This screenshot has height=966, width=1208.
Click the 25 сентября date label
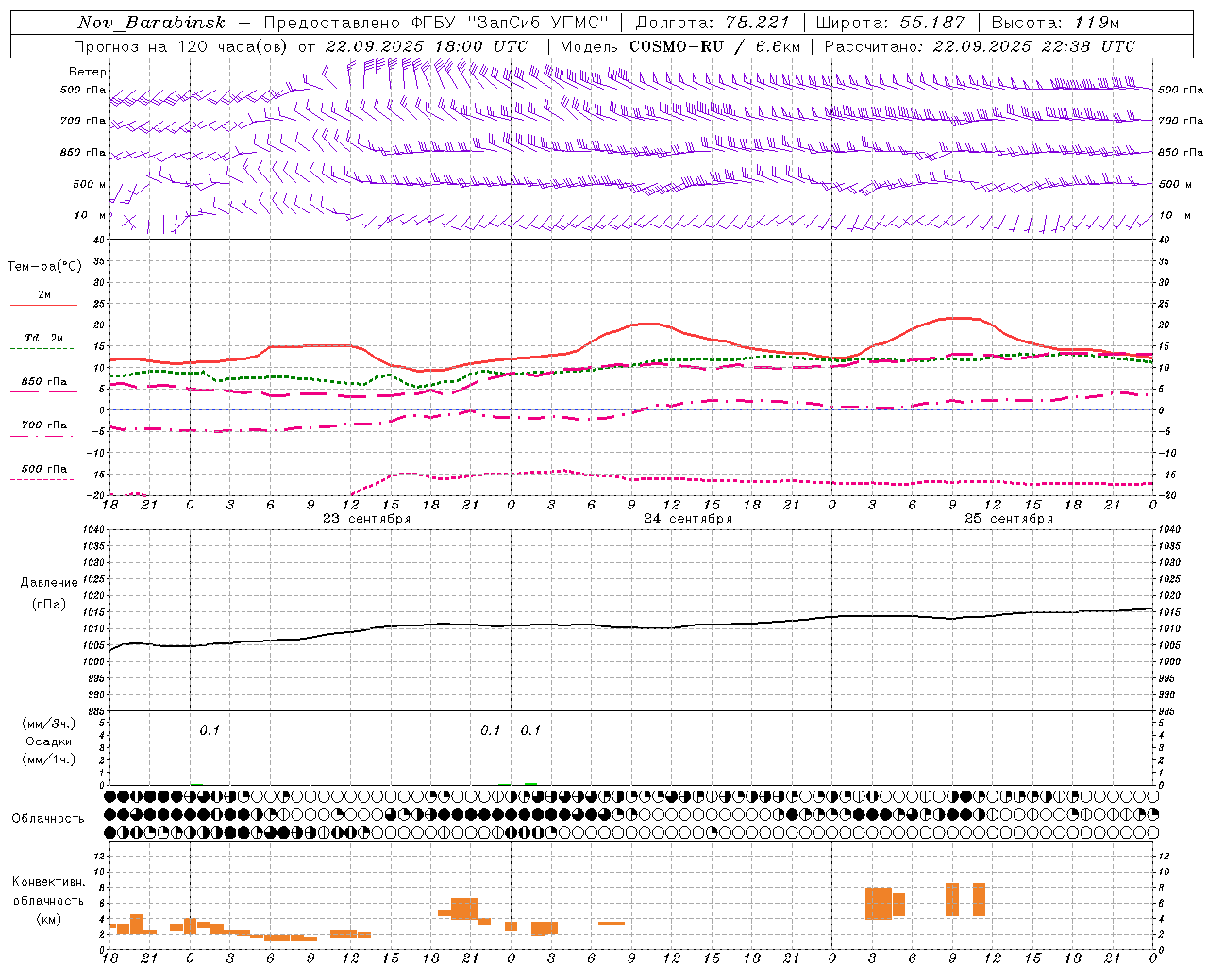pos(1009,519)
